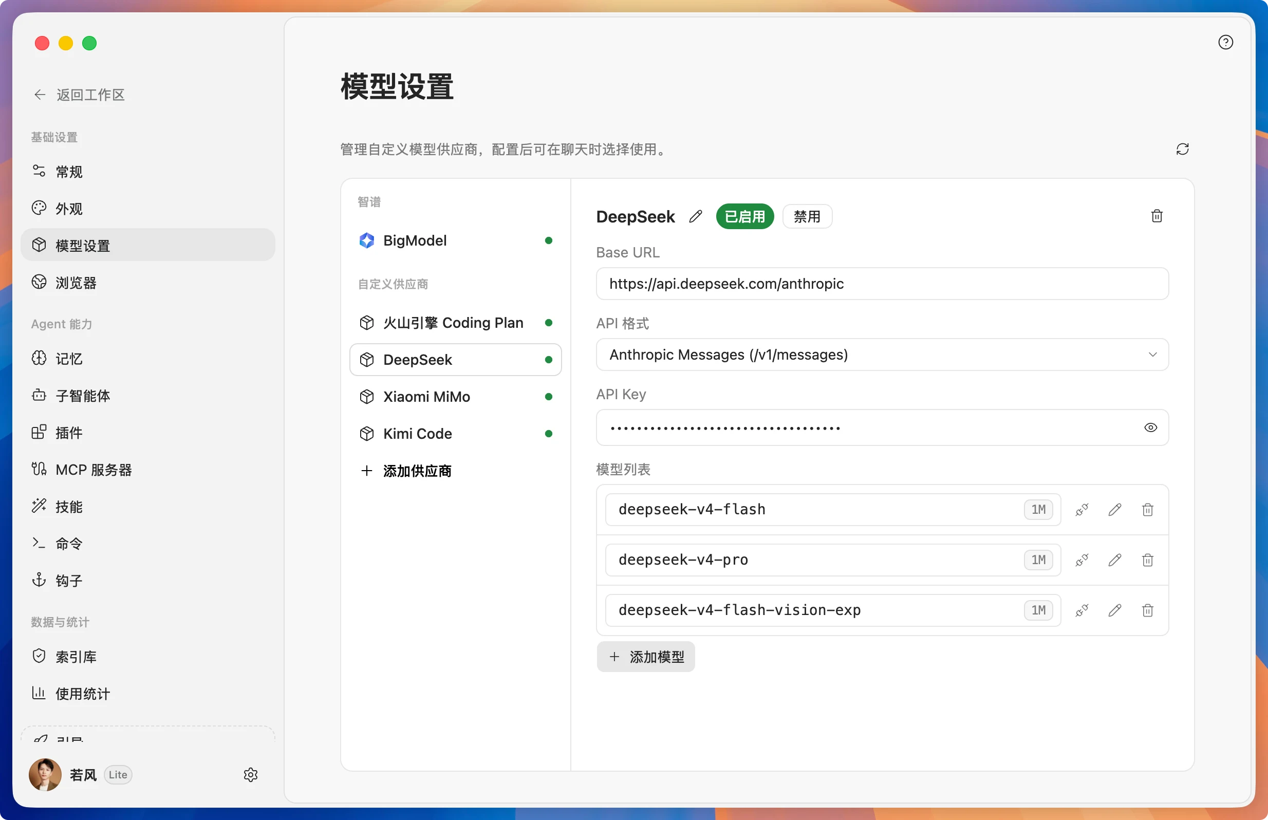Open the 钩子 hooks page

(x=147, y=581)
